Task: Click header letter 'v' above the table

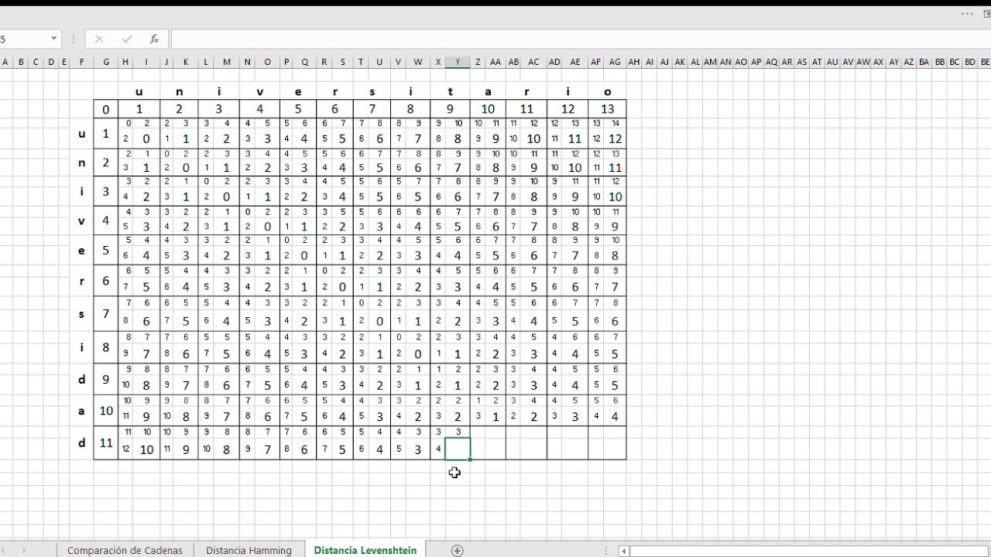Action: coord(259,91)
